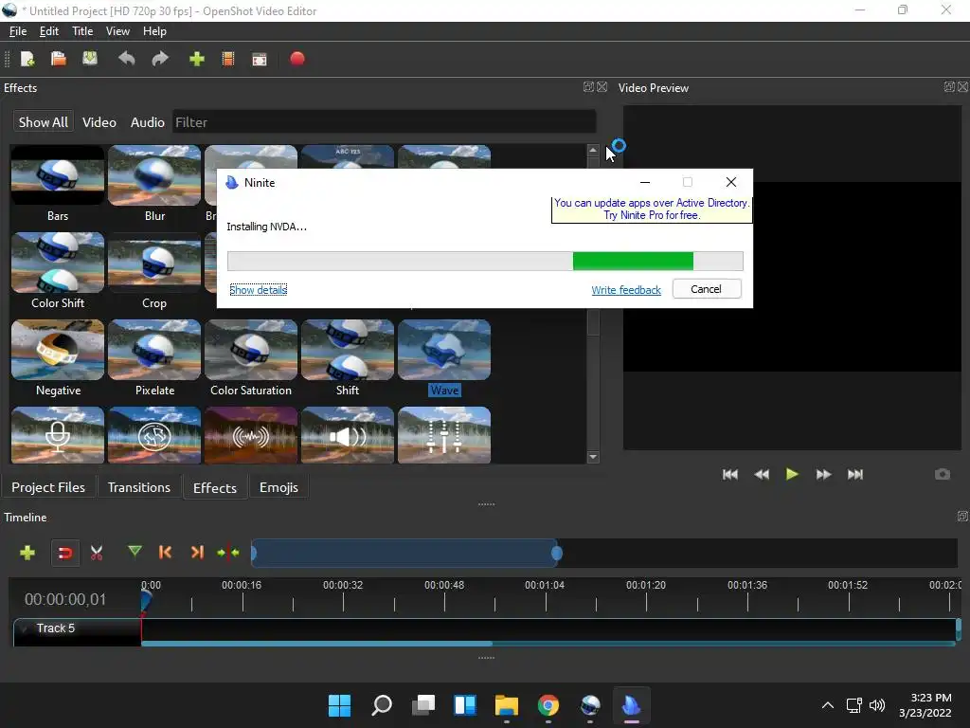Screen dimensions: 970x728
Task: Open the View menu
Action: [117, 31]
